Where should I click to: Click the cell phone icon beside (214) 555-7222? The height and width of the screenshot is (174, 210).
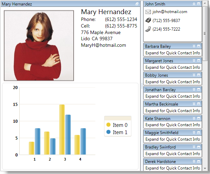click(x=148, y=29)
